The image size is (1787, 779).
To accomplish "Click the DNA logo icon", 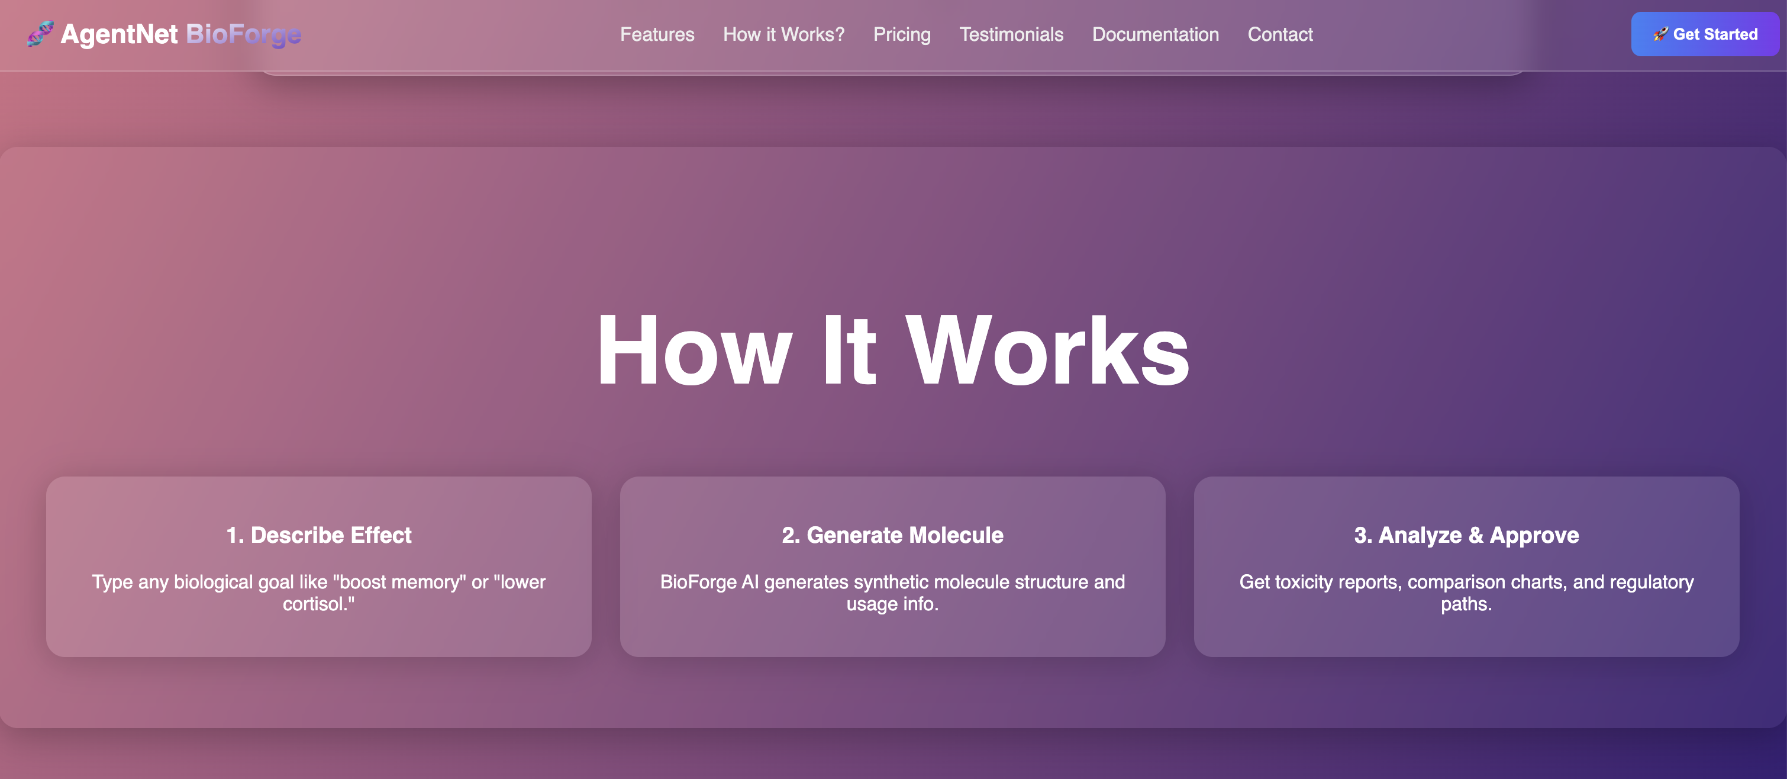I will [x=40, y=33].
